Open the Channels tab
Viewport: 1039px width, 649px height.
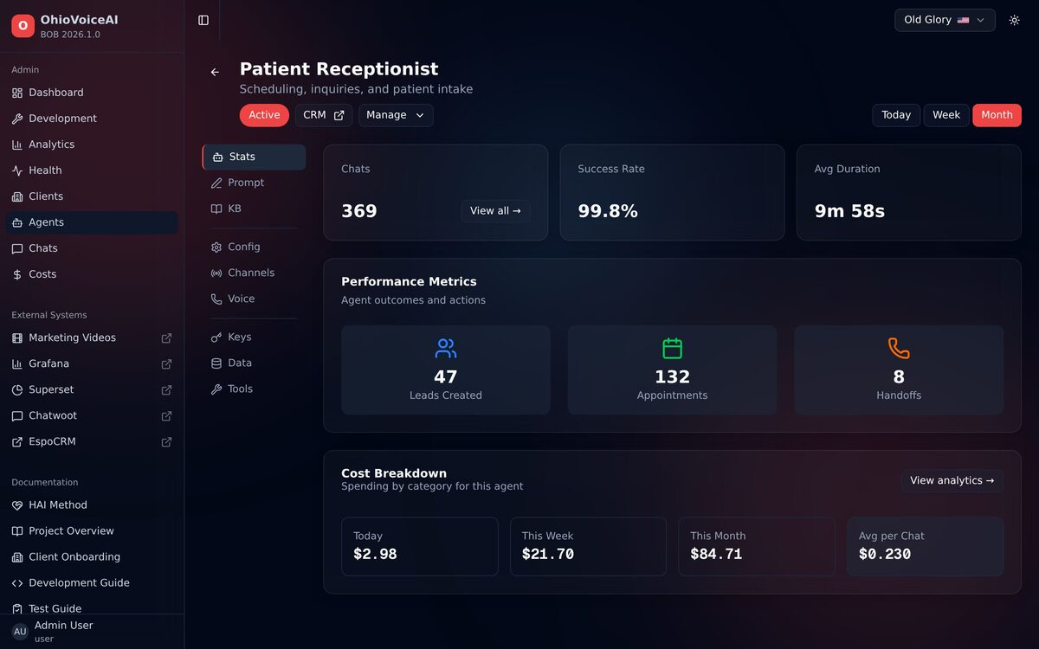250,273
